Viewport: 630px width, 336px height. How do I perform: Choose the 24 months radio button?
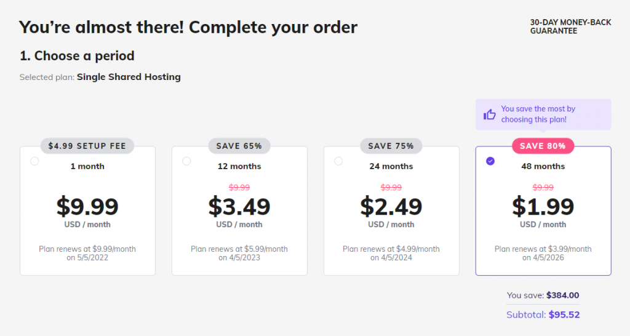point(338,161)
